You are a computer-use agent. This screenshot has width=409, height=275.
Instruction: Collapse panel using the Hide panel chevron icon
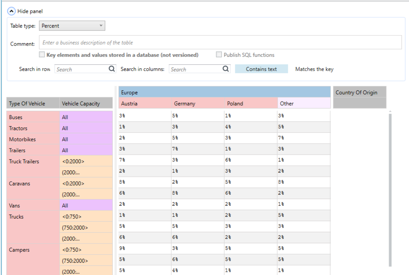point(11,11)
